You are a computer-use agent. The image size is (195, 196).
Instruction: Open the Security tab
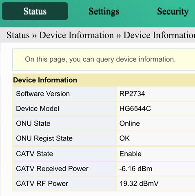[173, 11]
